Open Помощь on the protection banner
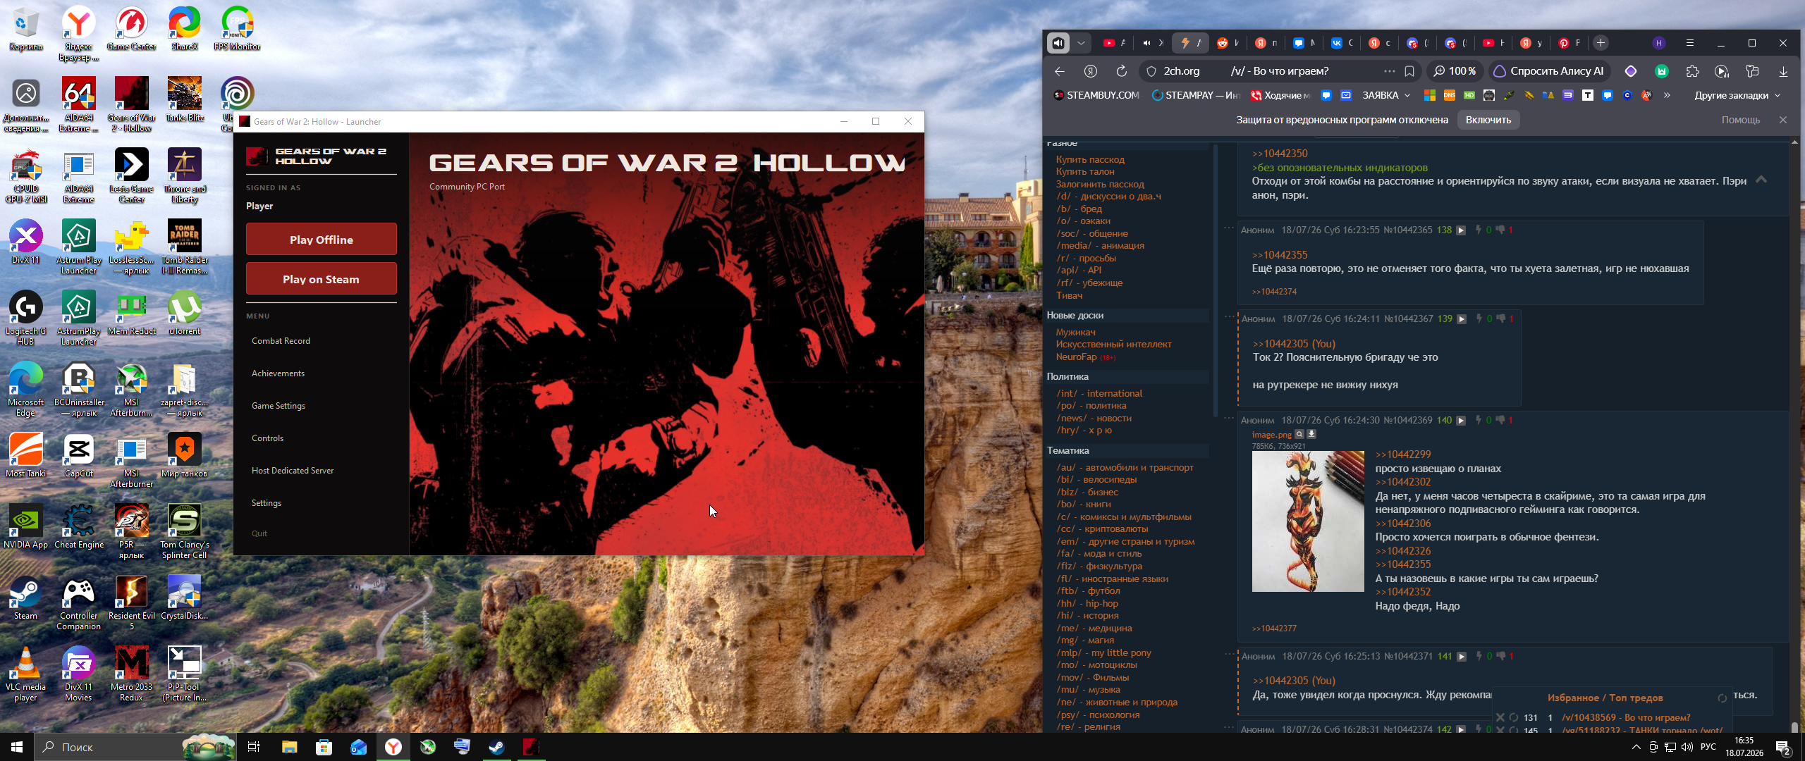 tap(1740, 120)
